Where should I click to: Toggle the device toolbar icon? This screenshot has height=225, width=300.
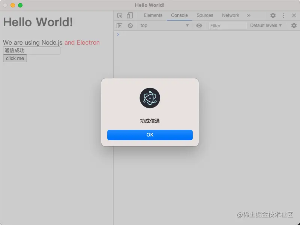[130, 15]
